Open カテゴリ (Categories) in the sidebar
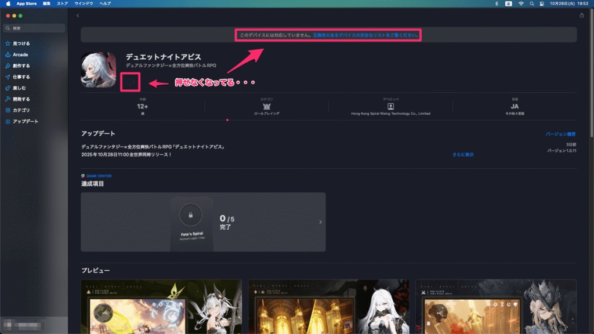594x334 pixels. [21, 110]
